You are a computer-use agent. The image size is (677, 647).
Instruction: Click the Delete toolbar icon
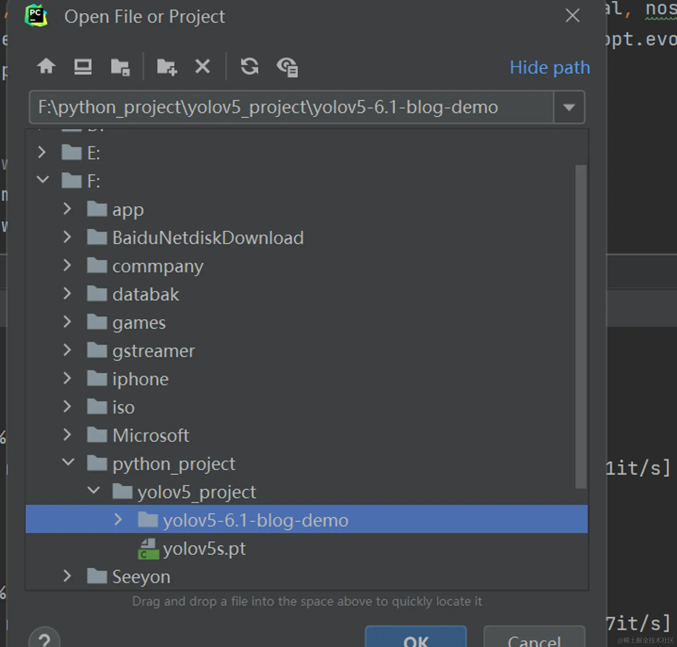[x=202, y=66]
